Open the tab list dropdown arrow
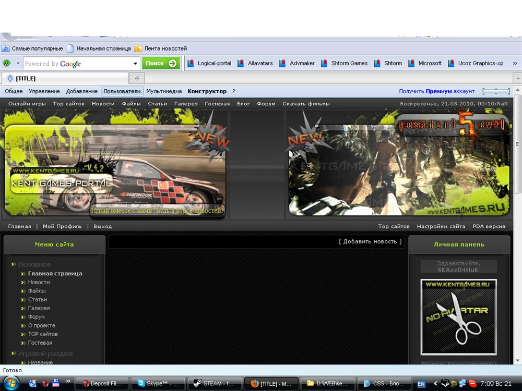 coord(517,79)
